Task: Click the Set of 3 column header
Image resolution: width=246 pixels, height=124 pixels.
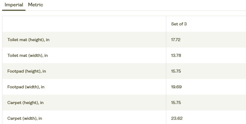Action: (x=179, y=24)
